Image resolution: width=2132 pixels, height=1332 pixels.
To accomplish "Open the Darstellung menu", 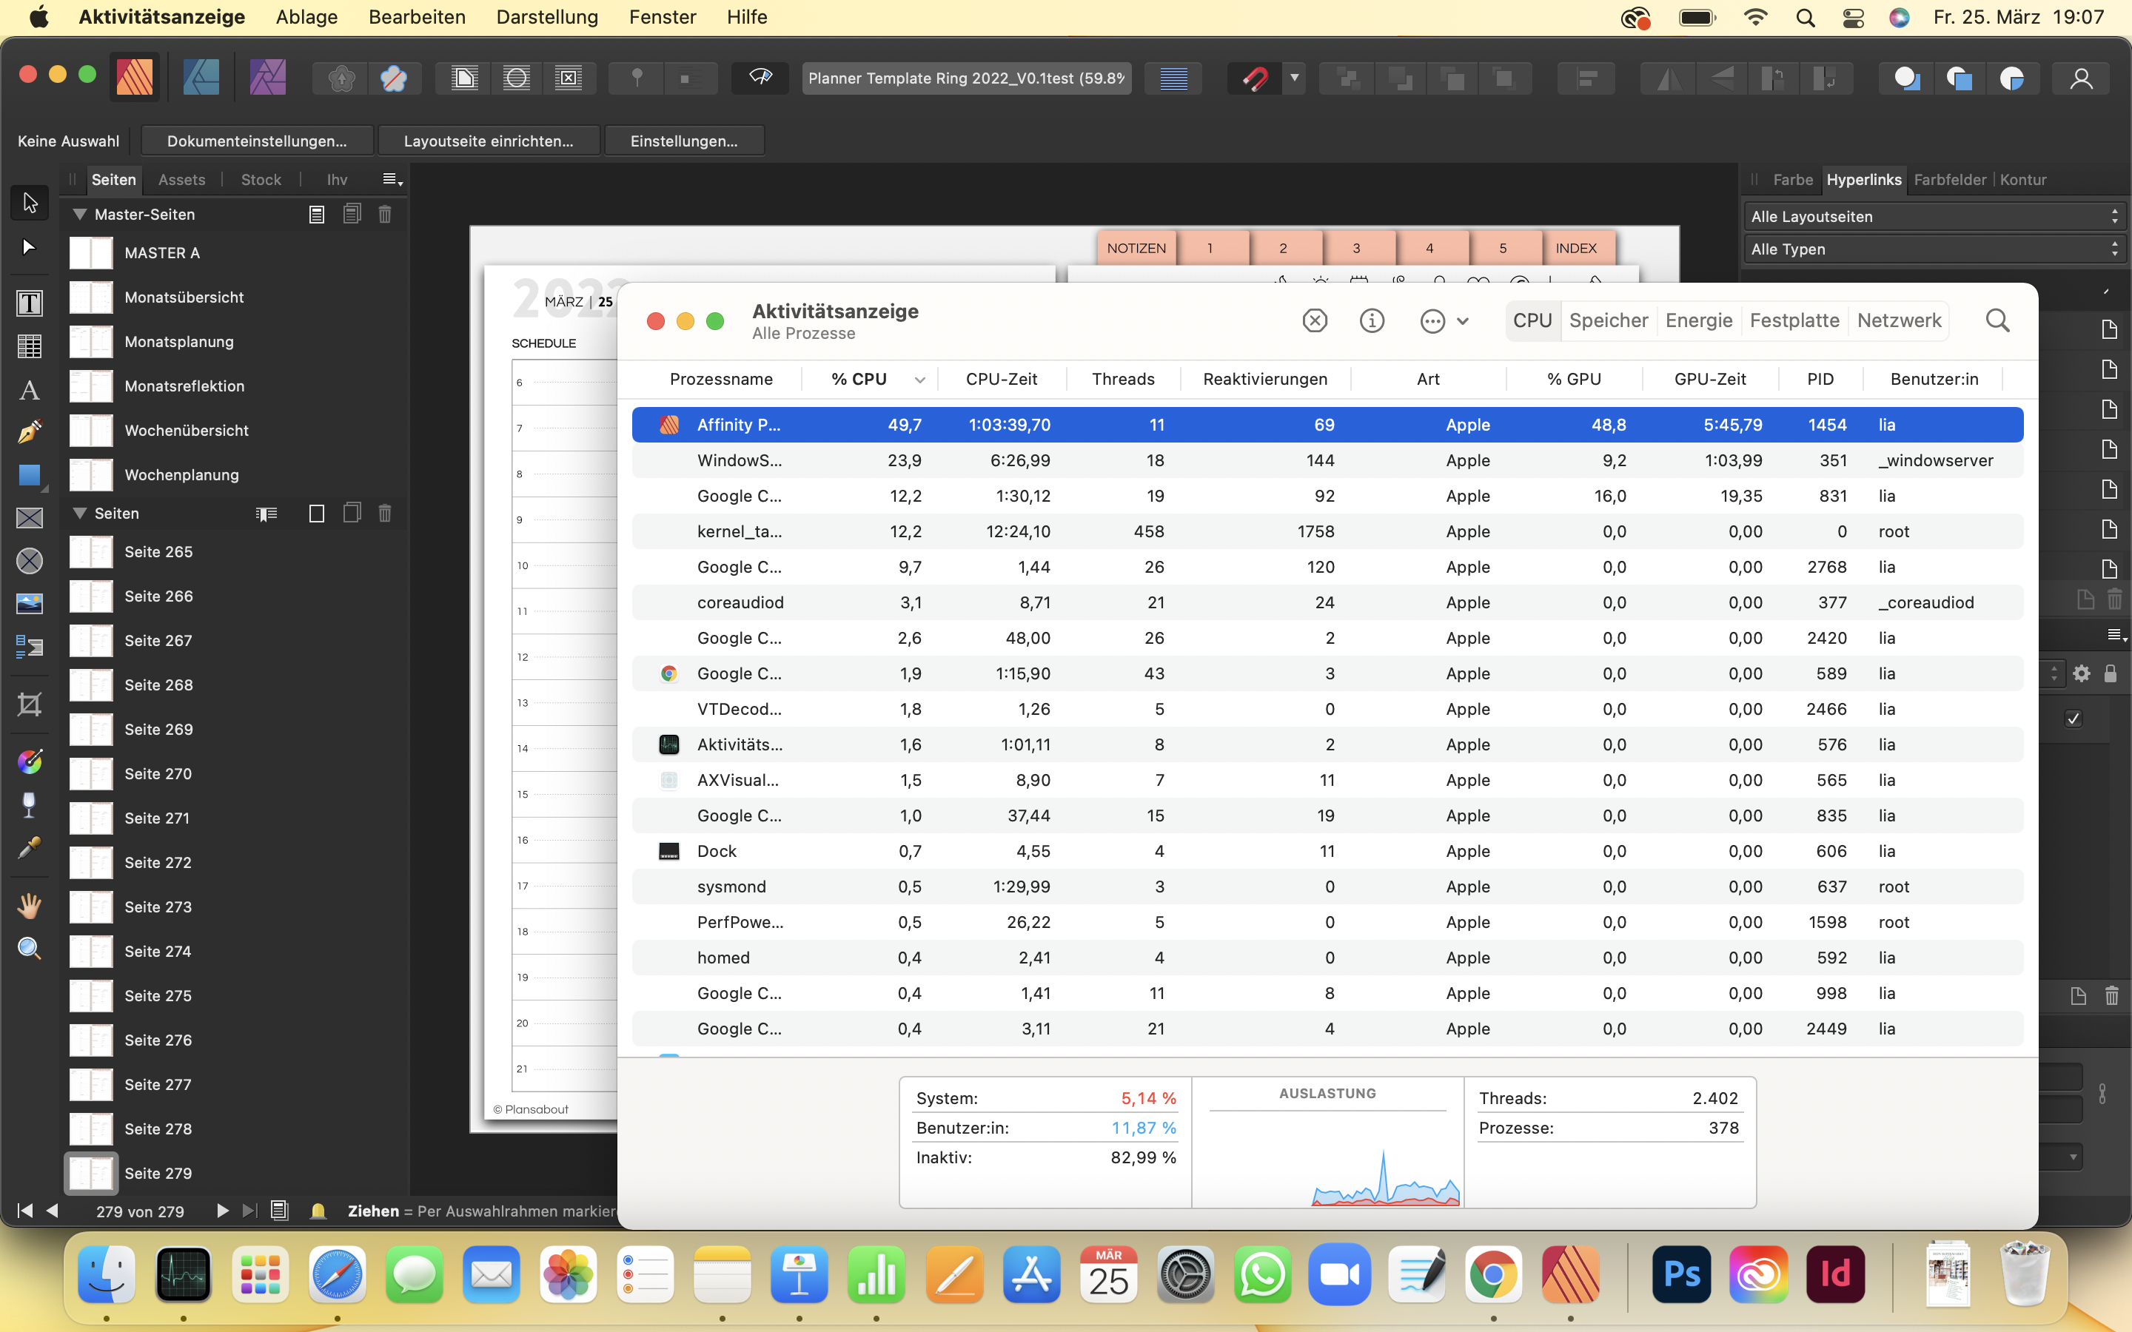I will pyautogui.click(x=546, y=17).
